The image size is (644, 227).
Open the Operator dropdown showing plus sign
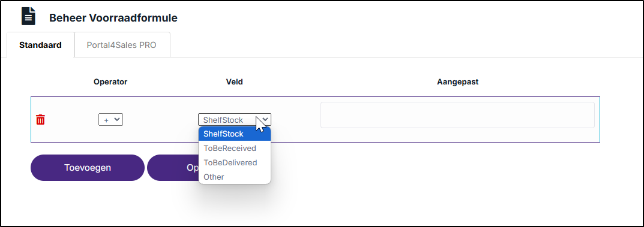110,120
